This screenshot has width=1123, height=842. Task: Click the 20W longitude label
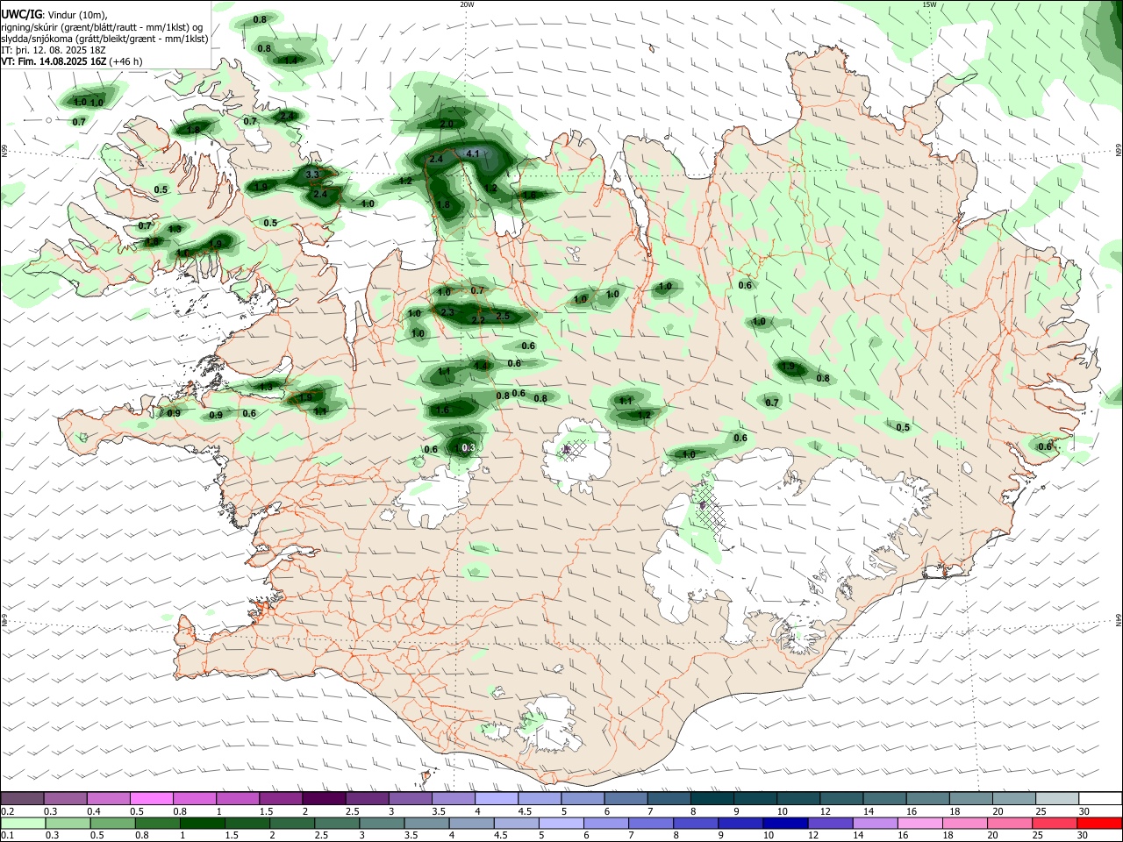pyautogui.click(x=467, y=4)
